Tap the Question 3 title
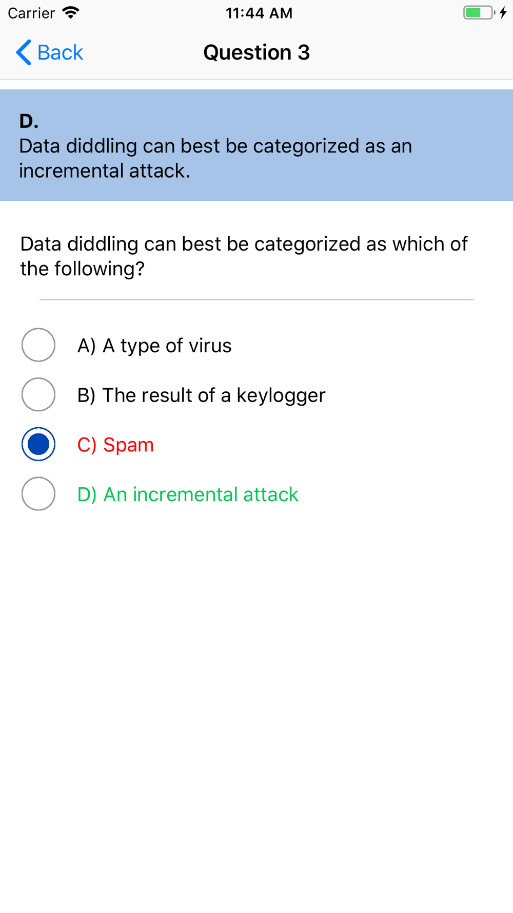Image resolution: width=513 pixels, height=913 pixels. pos(256,52)
